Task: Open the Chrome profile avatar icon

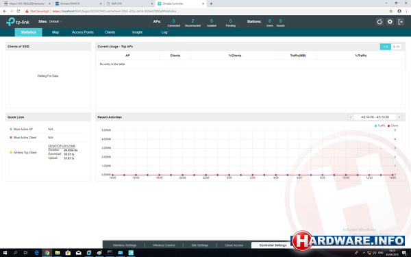Action: click(399, 11)
